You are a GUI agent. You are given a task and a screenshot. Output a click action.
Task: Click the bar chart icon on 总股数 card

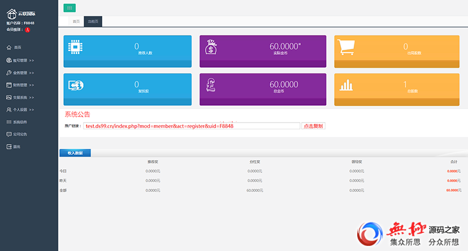(346, 85)
